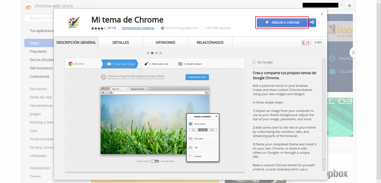Select Inicio in the sidebar
Image resolution: width=381 pixels, height=183 pixels.
point(39,43)
